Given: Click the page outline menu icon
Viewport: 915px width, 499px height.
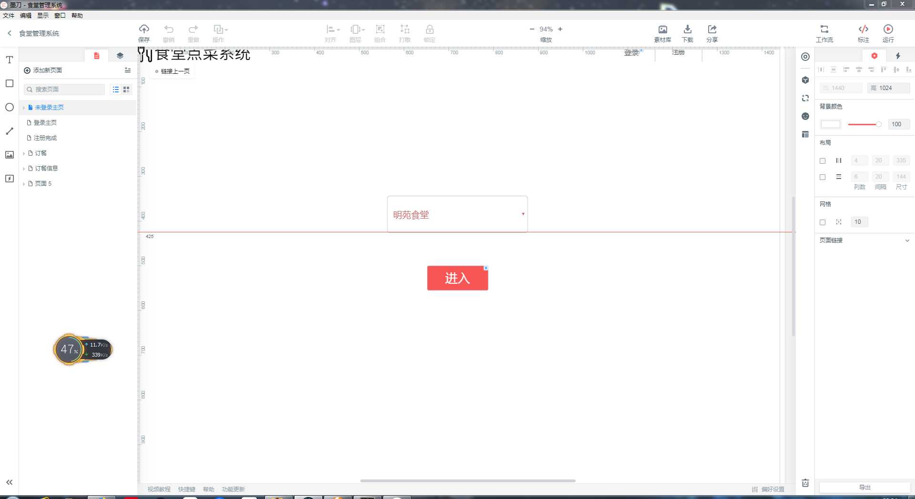Looking at the screenshot, I should (128, 70).
